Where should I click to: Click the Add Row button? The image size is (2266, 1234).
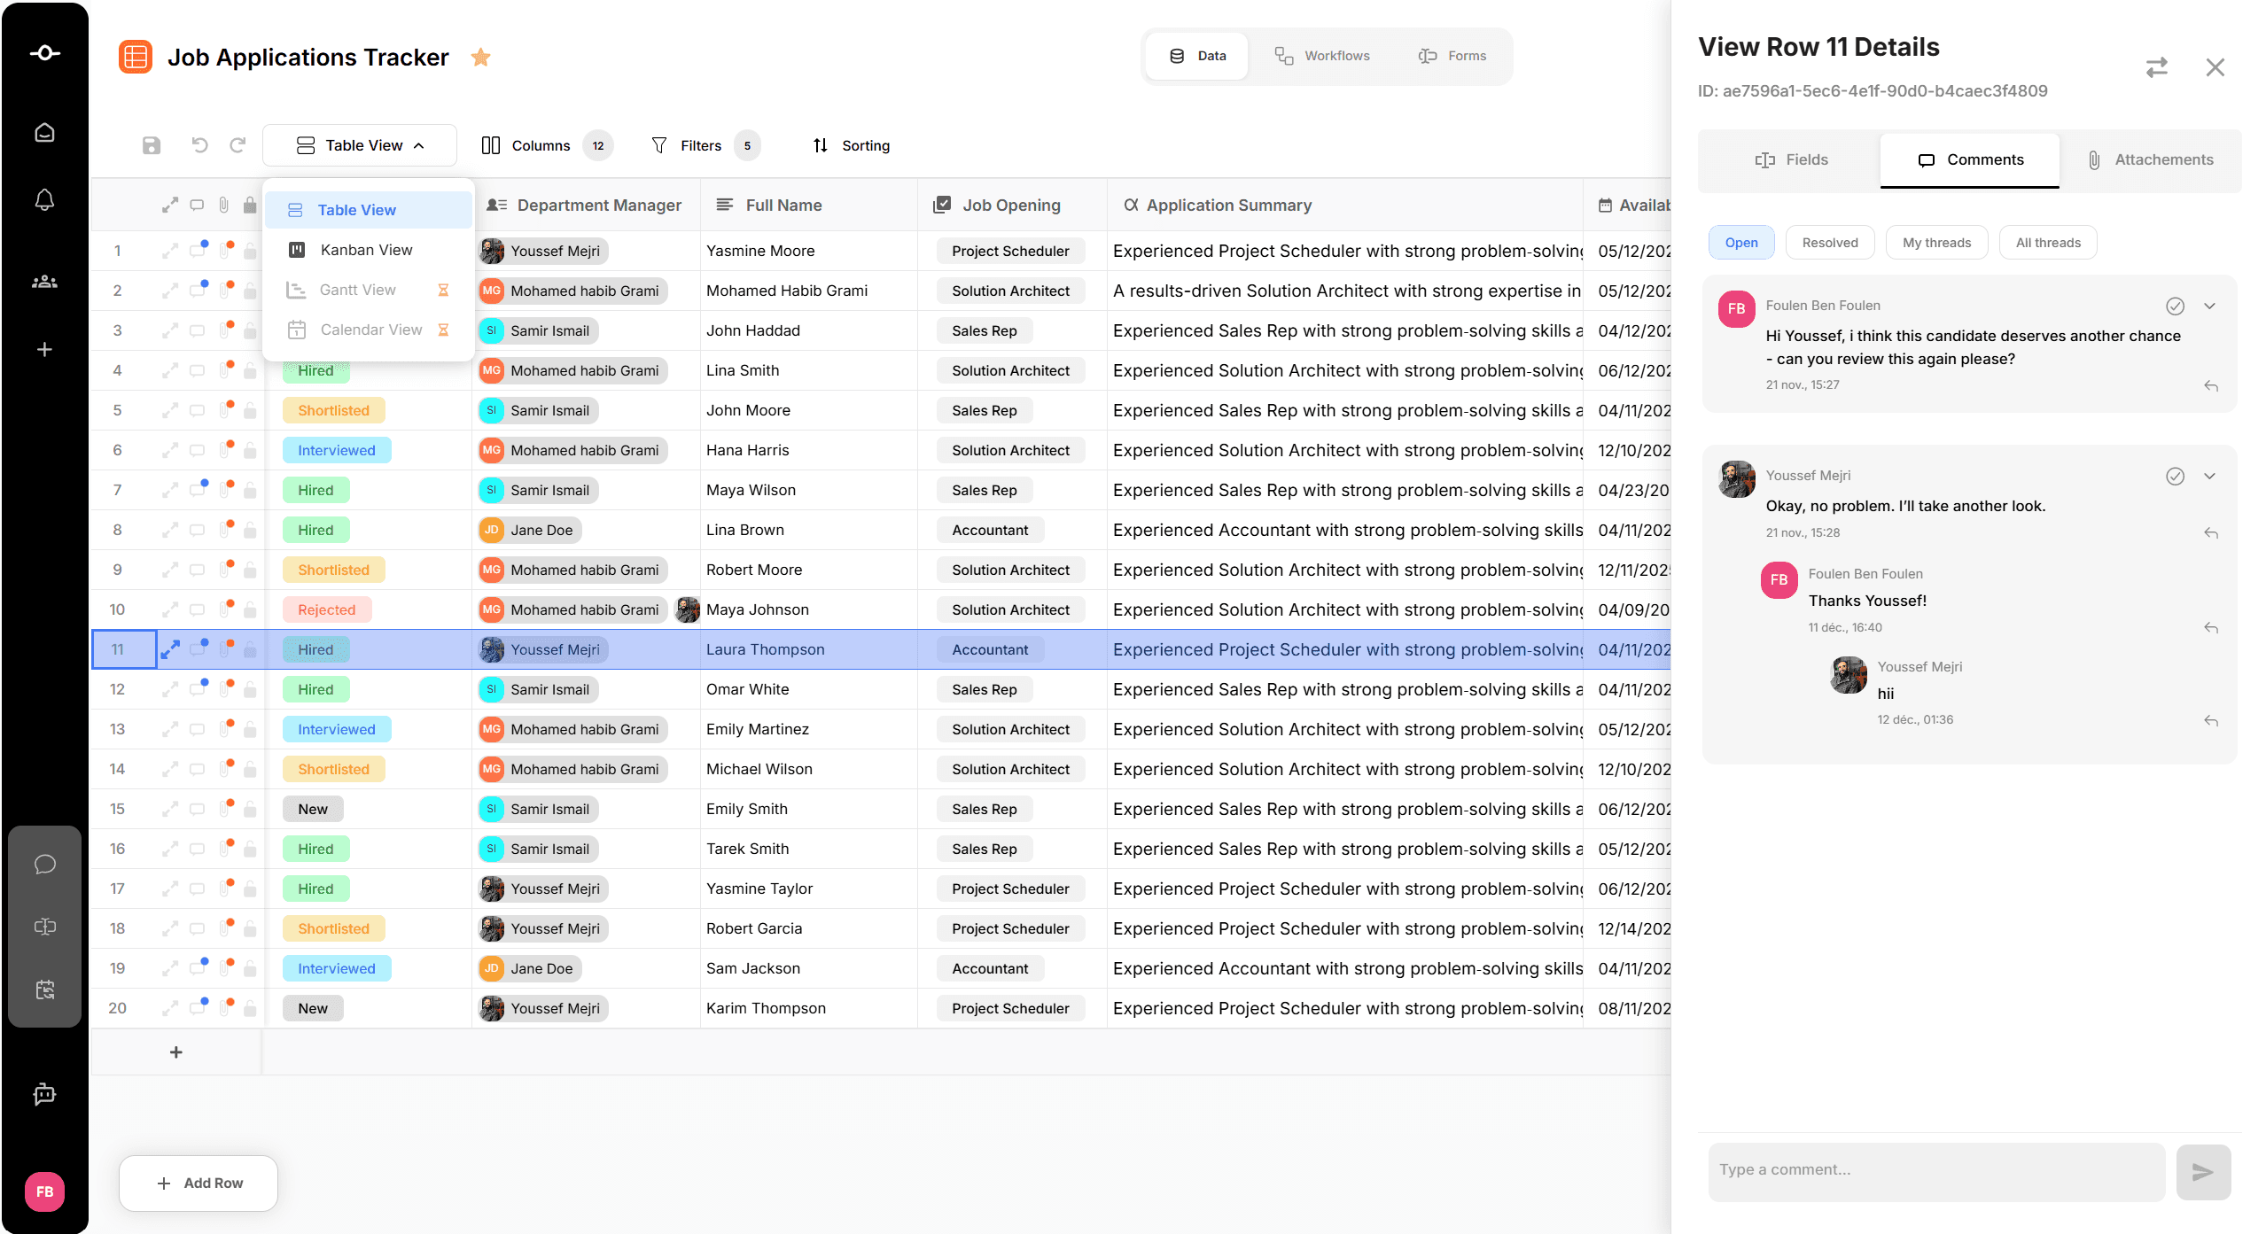pos(199,1183)
